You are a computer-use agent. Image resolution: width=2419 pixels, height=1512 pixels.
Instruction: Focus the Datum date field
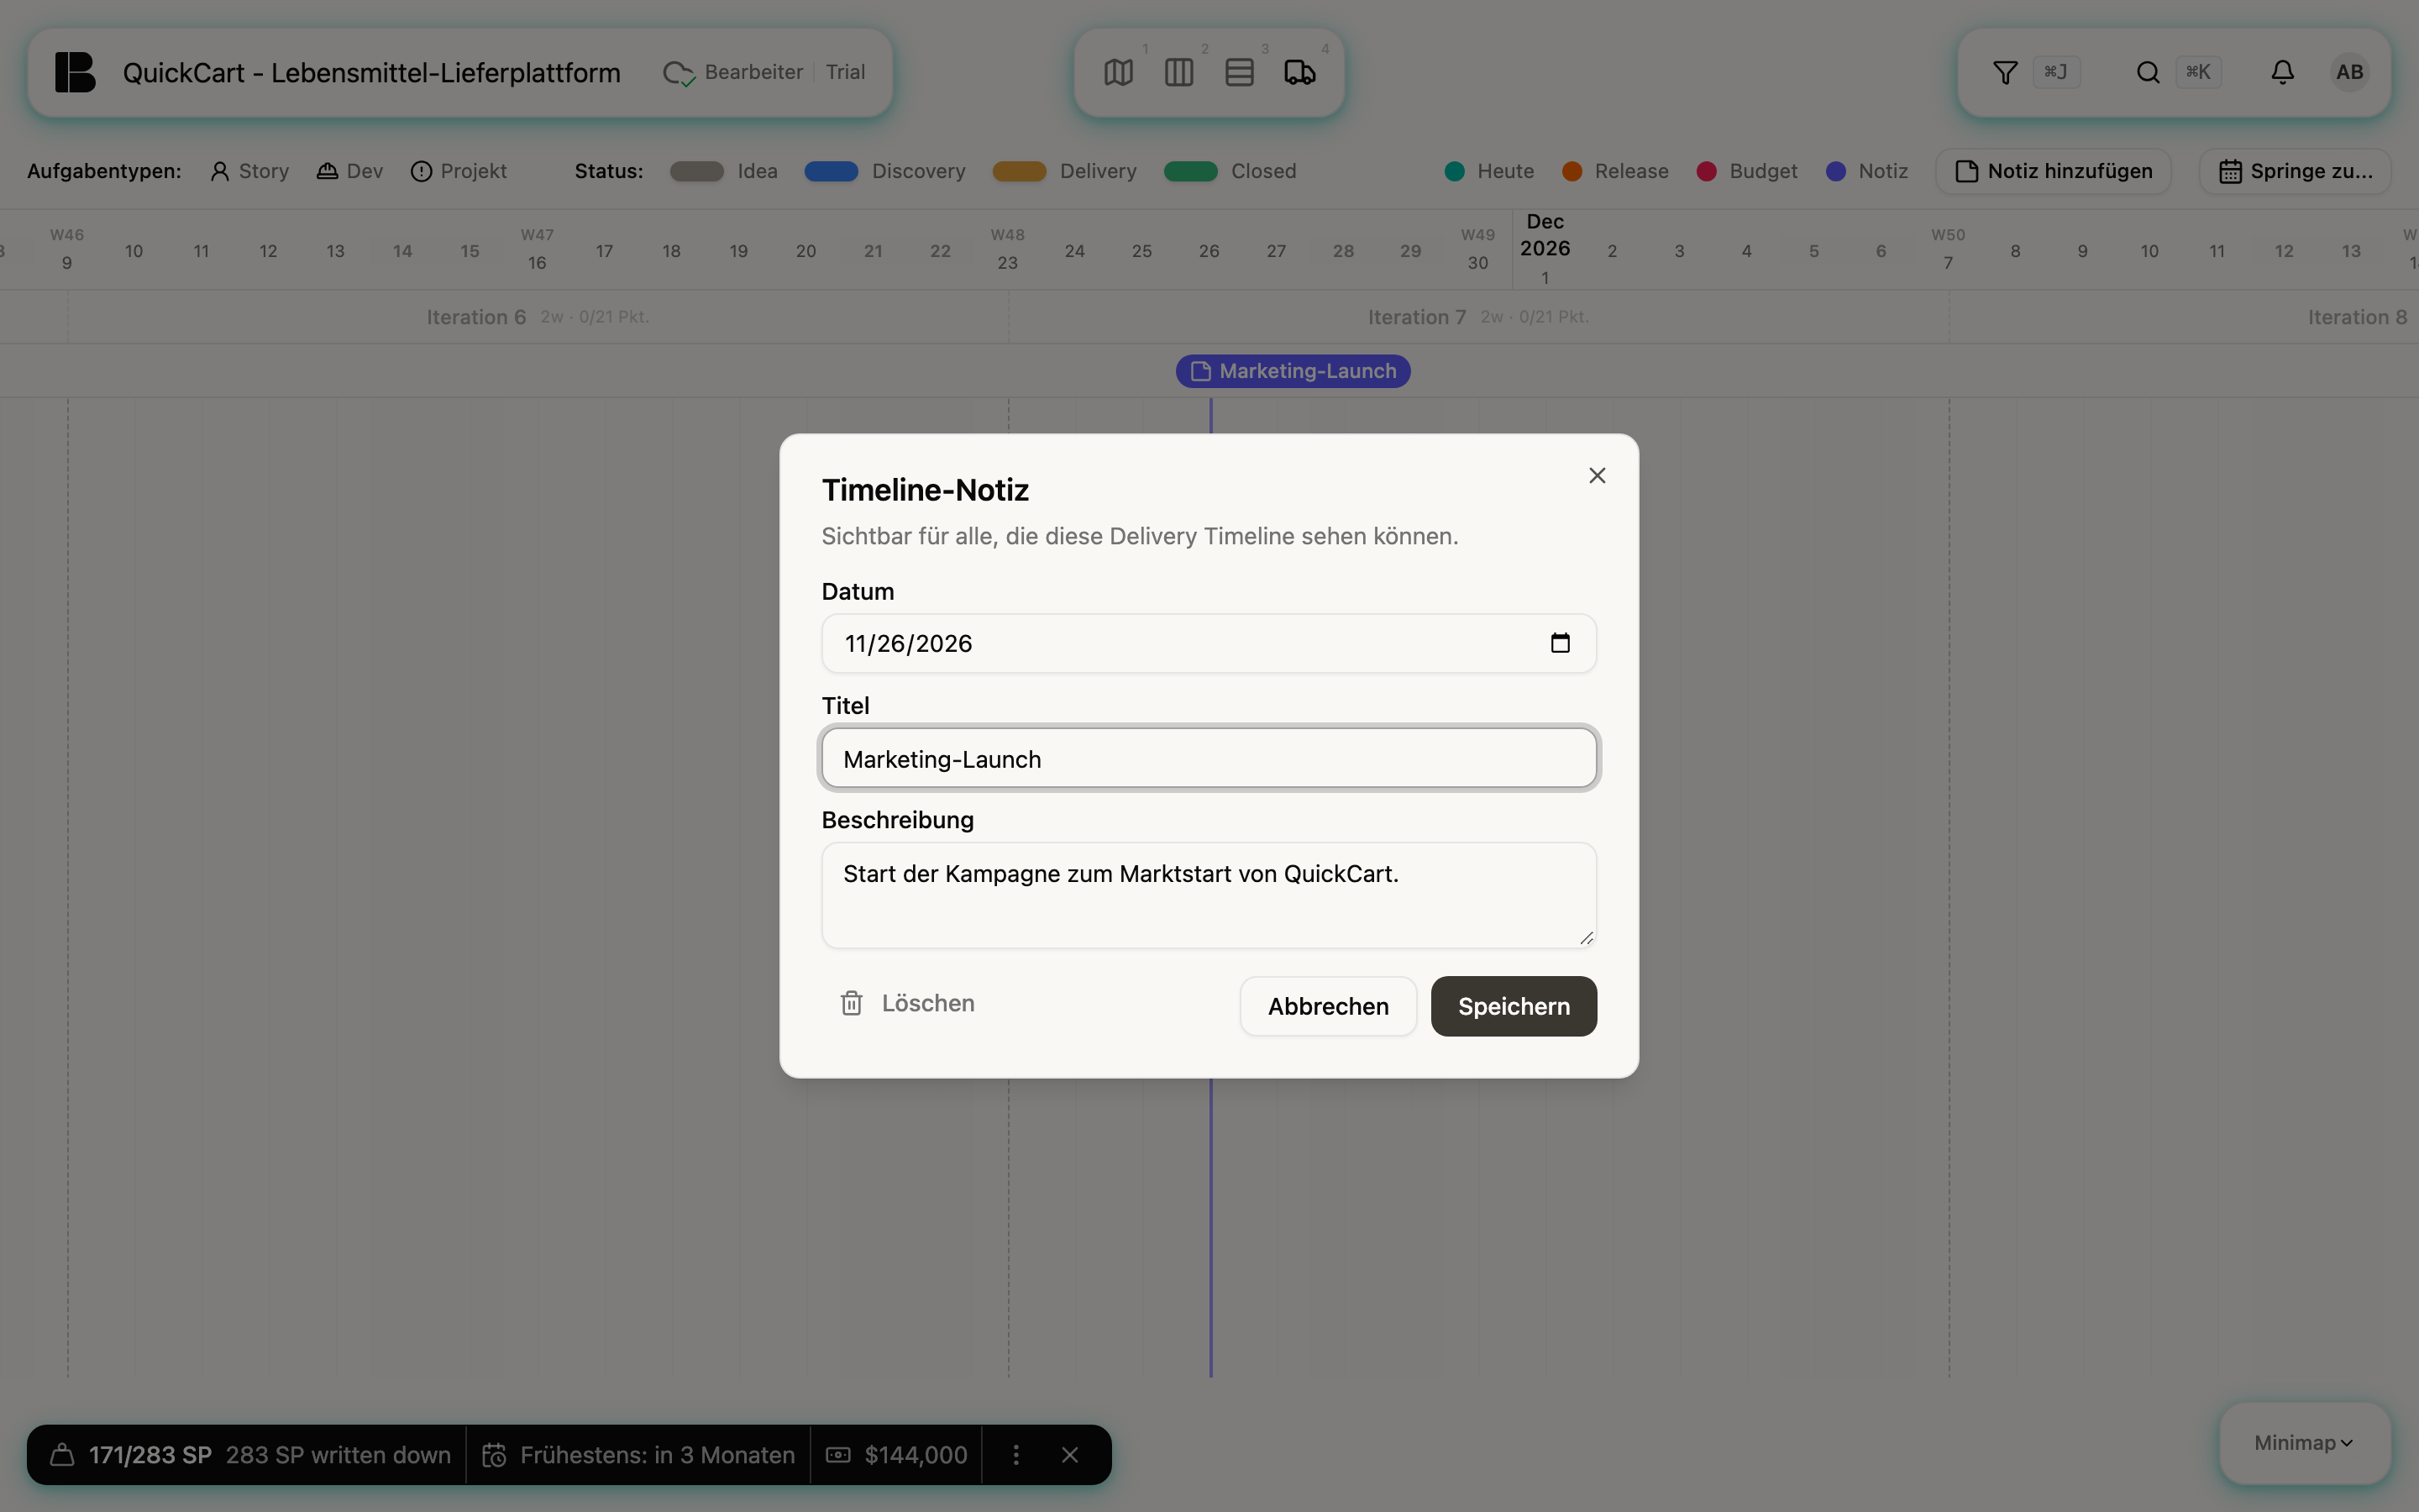[x=1209, y=643]
